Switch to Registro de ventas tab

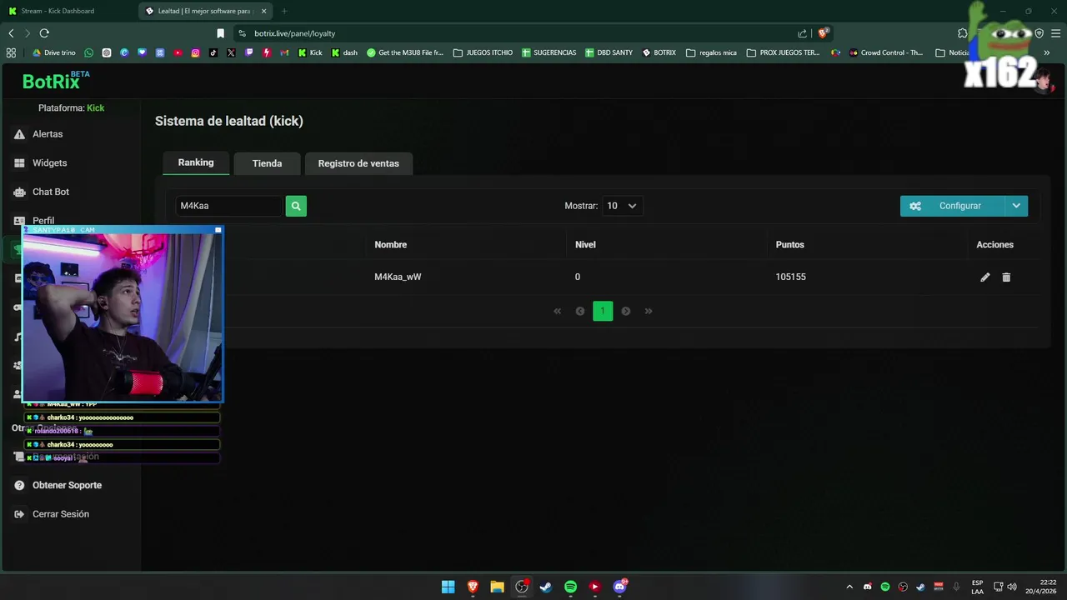(x=358, y=163)
